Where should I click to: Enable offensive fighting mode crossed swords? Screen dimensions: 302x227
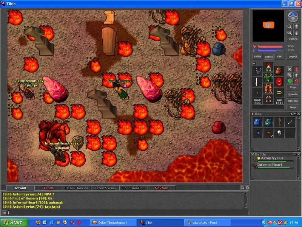click(x=290, y=69)
